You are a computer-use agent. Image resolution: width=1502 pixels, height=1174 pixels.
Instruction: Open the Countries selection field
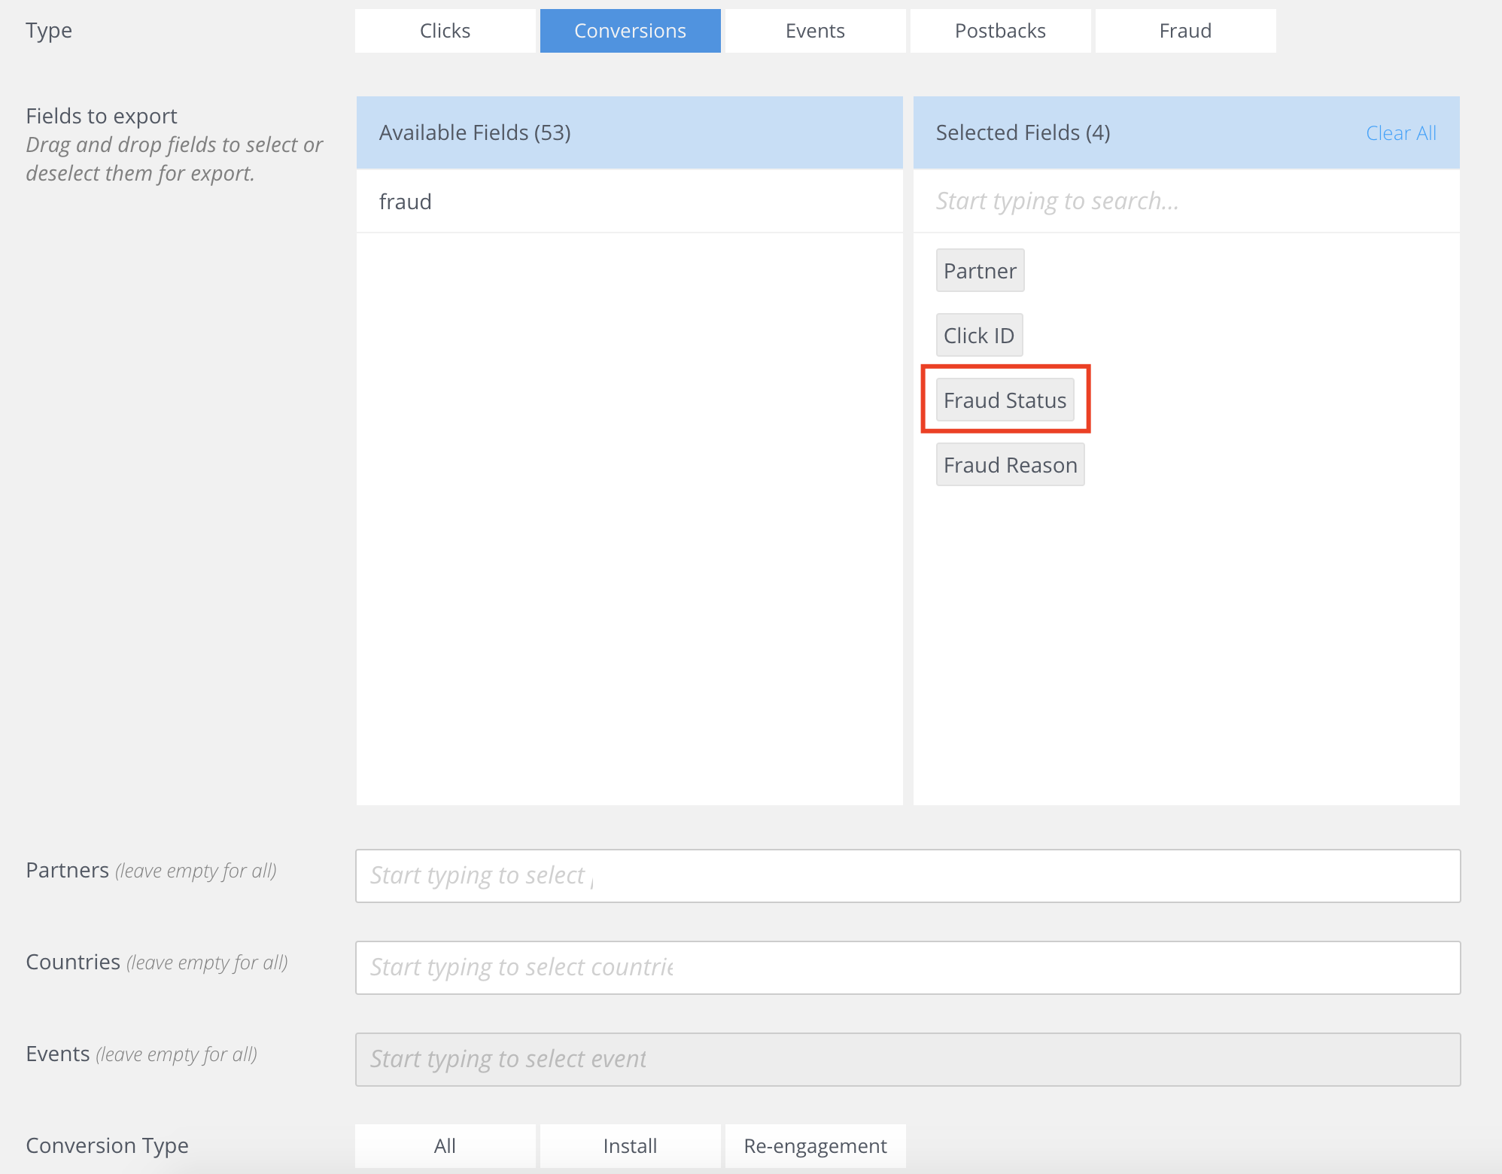908,968
